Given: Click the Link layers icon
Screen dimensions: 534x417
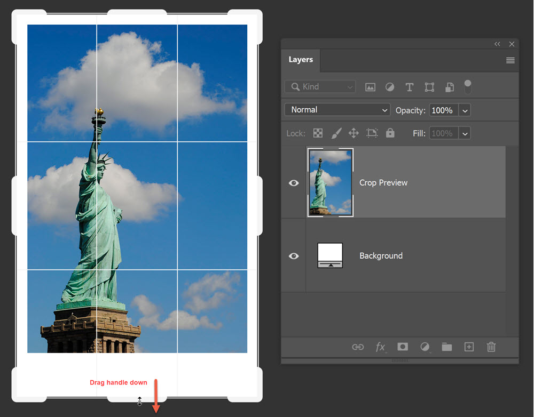Looking at the screenshot, I should coord(358,347).
